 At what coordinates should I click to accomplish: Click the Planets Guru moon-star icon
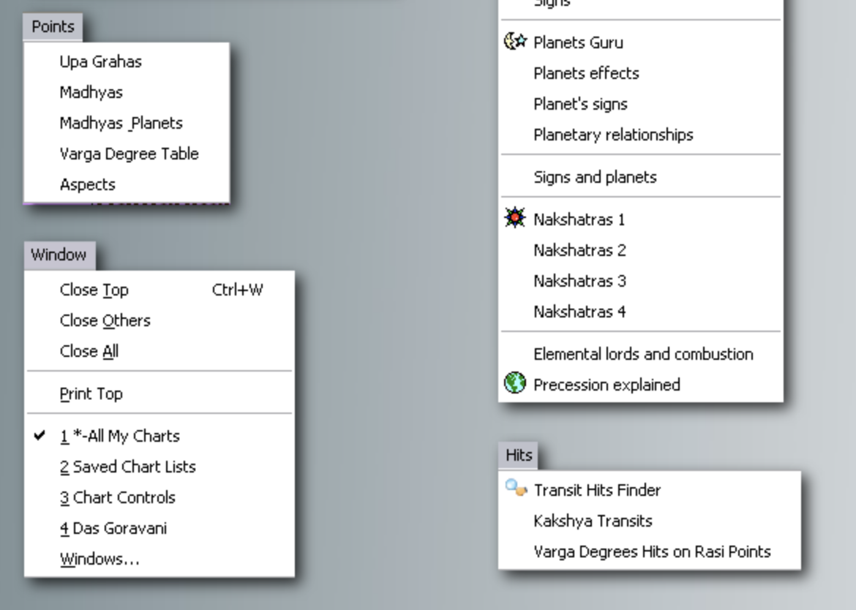point(515,42)
